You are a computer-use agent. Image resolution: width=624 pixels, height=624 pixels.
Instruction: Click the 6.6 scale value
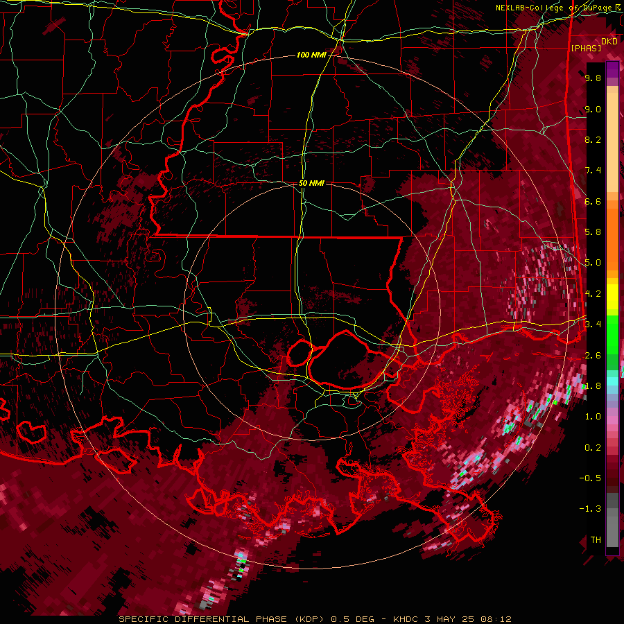[593, 201]
